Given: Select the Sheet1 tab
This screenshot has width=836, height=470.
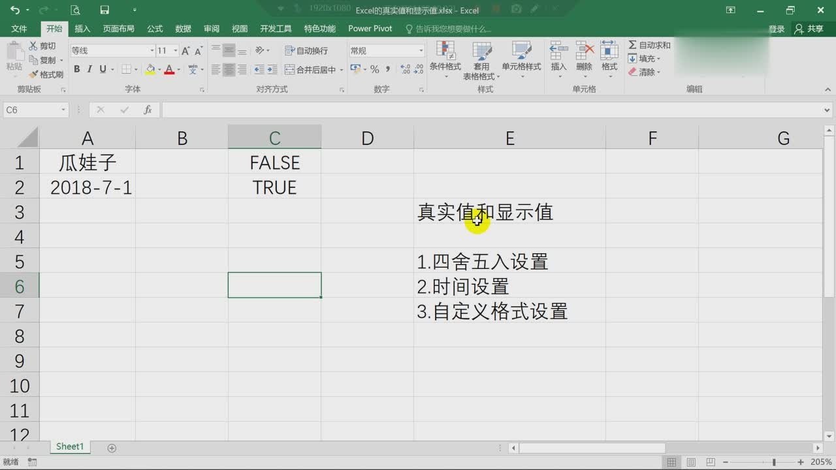Looking at the screenshot, I should pos(70,446).
